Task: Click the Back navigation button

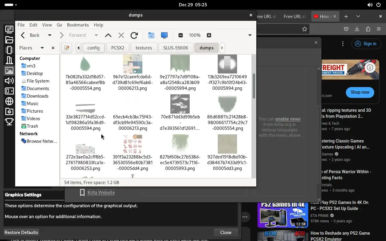Action: 30,35
